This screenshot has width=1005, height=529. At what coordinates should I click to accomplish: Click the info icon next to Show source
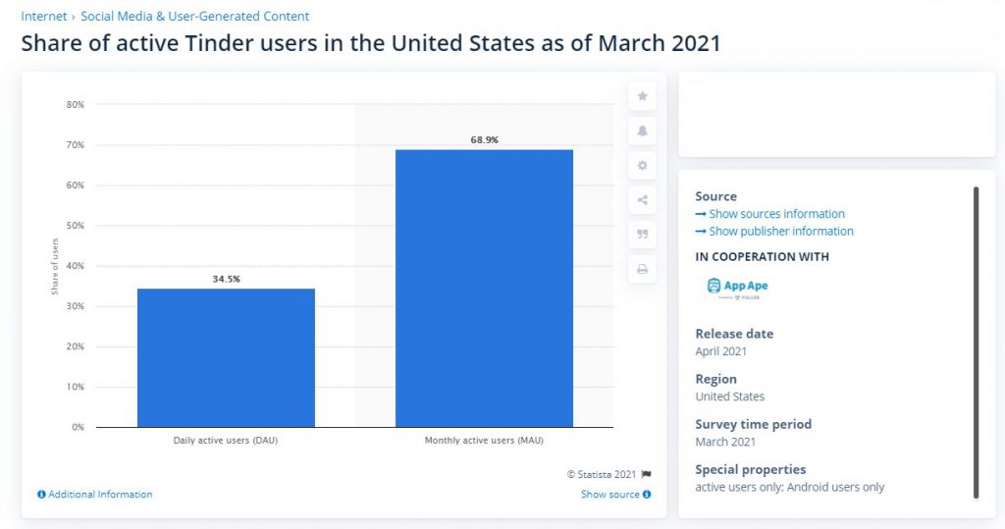pyautogui.click(x=647, y=495)
